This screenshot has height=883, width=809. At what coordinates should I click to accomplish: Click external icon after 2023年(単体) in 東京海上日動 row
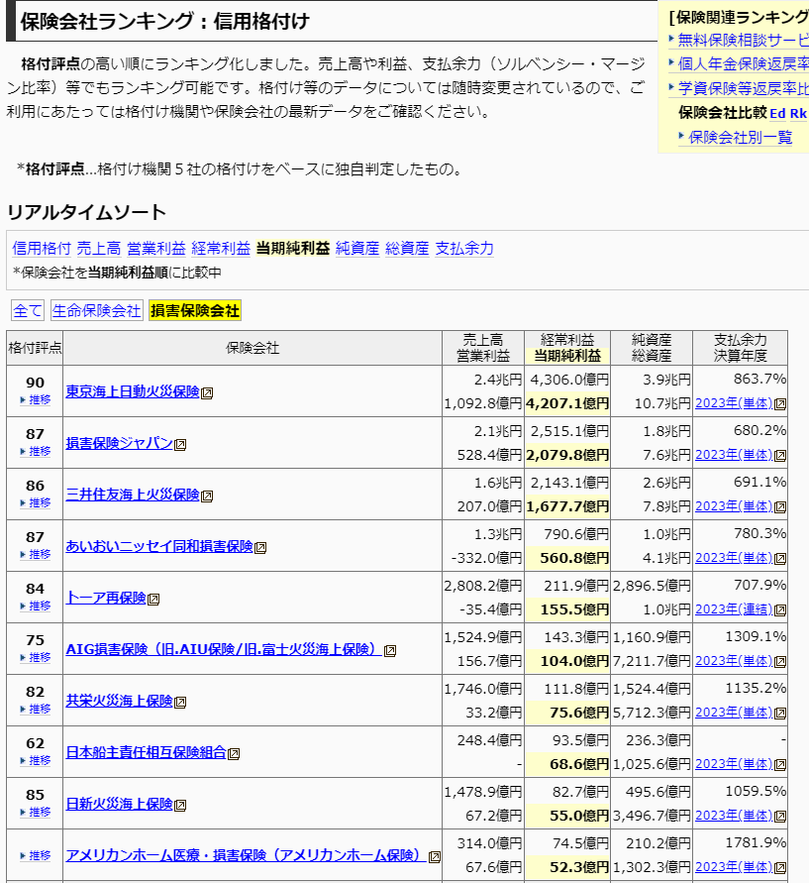click(780, 404)
